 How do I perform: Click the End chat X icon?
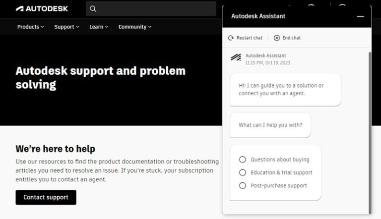pyautogui.click(x=276, y=38)
